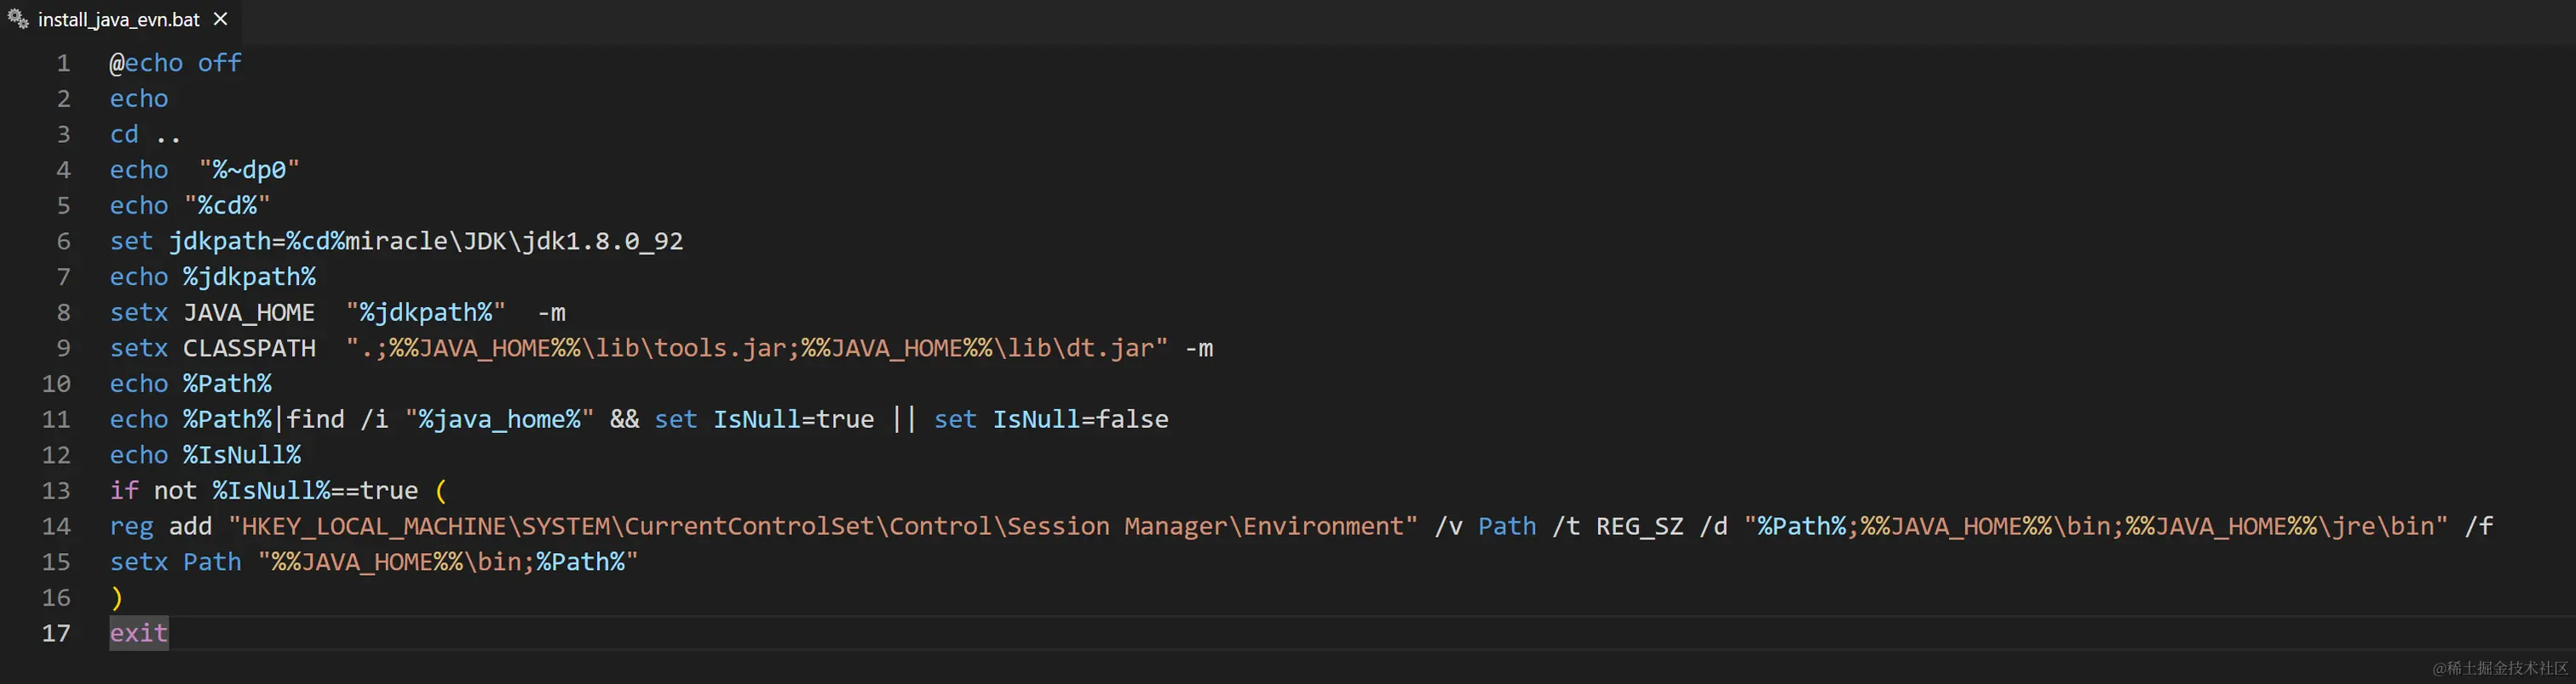The width and height of the screenshot is (2576, 684).
Task: Place cursor on '@echo off' line
Action: click(x=175, y=64)
